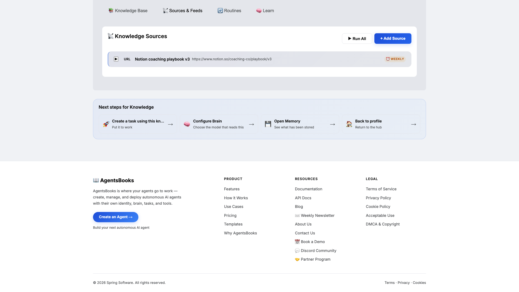Click the Run All button
The width and height of the screenshot is (519, 292).
coord(357,38)
